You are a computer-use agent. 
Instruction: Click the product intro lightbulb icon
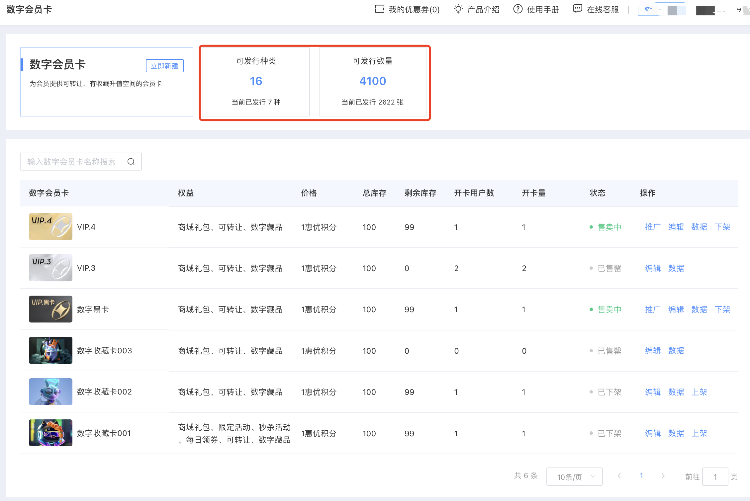(458, 9)
